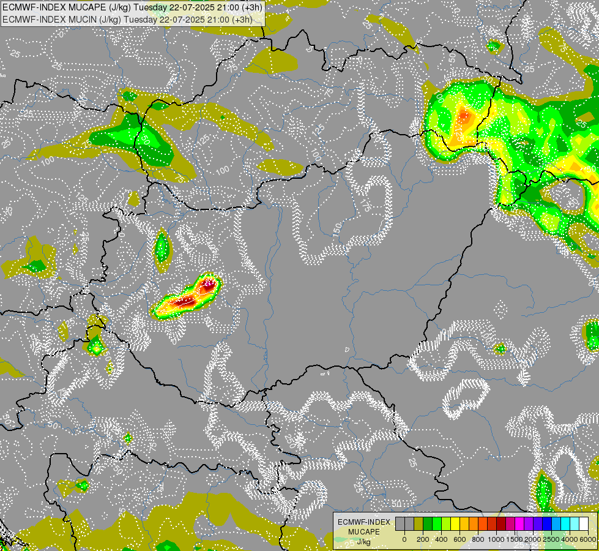Viewport: 599px width, 551px height.
Task: Select the orange swatch left of 800
Action: pyautogui.click(x=474, y=524)
